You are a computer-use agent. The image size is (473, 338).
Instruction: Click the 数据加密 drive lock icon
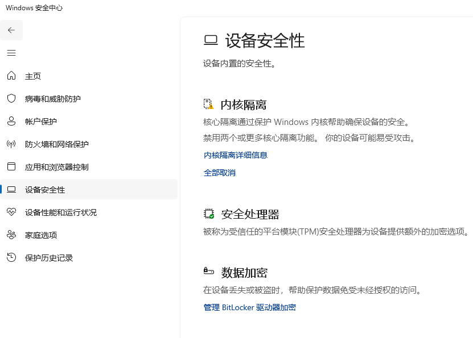pos(209,272)
